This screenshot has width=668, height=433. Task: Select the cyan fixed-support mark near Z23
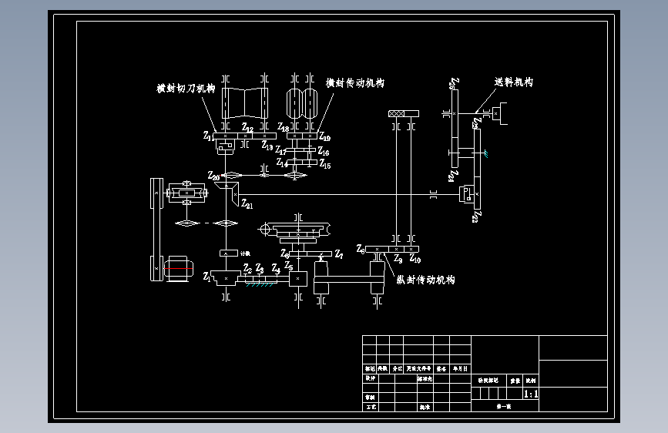pyautogui.click(x=485, y=154)
